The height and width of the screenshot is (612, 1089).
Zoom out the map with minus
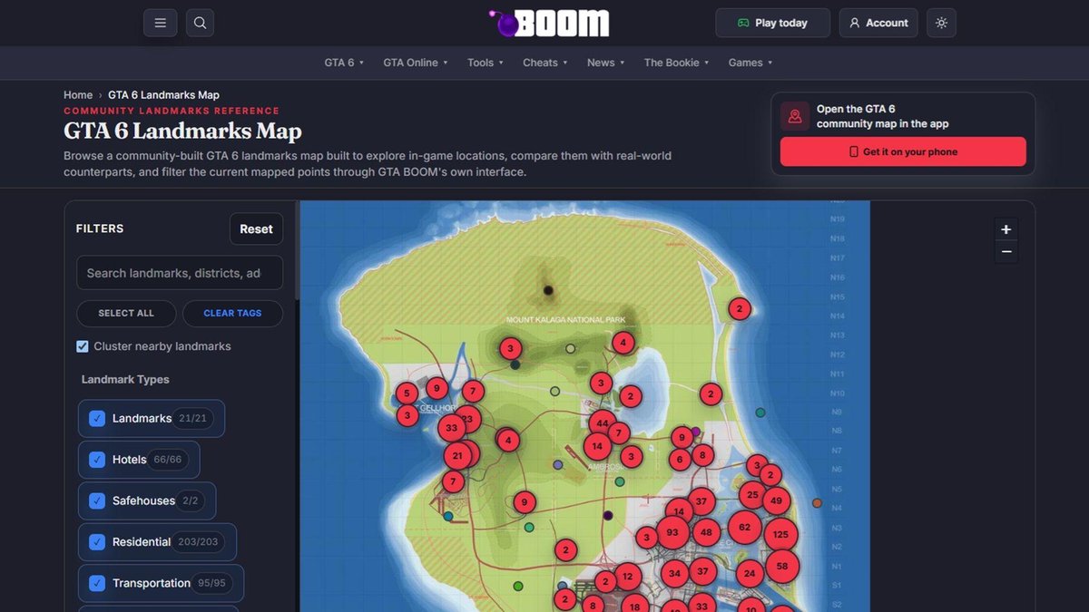click(x=1006, y=251)
